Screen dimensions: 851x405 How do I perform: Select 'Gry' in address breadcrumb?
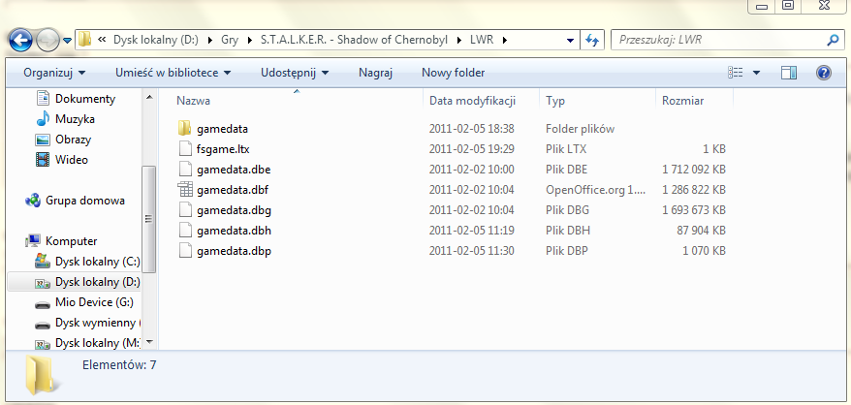230,40
